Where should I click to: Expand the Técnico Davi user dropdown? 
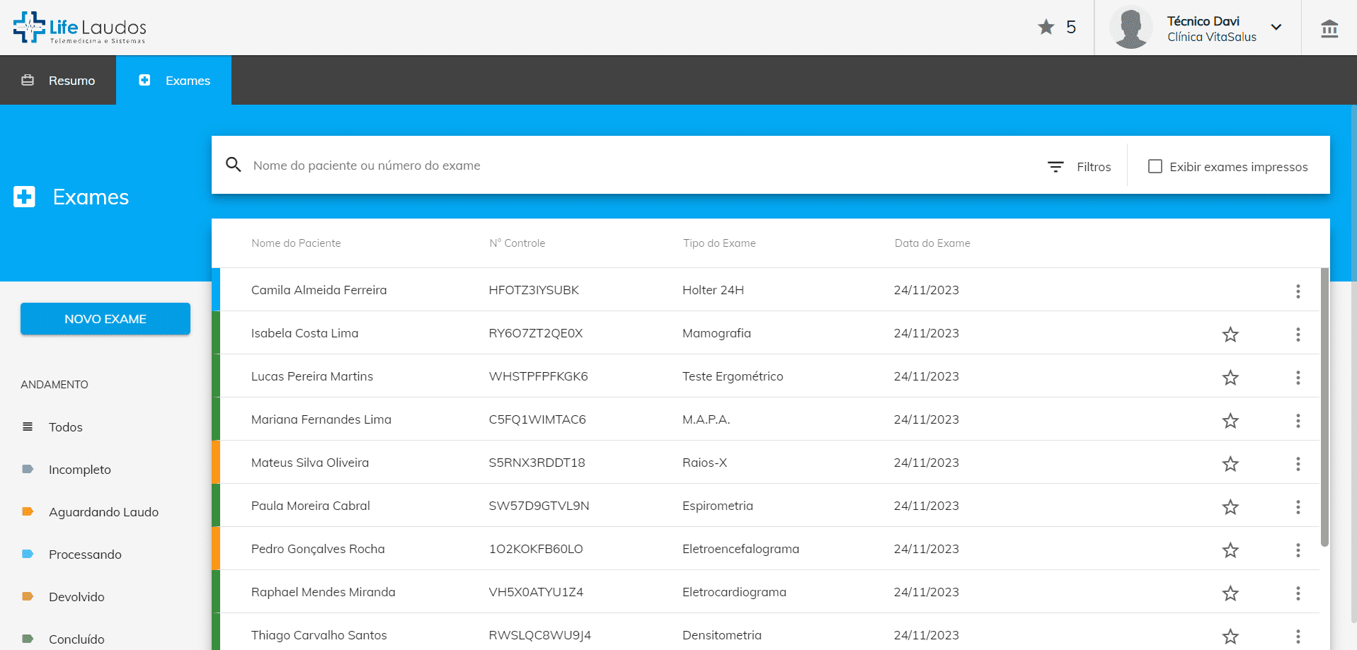1276,28
